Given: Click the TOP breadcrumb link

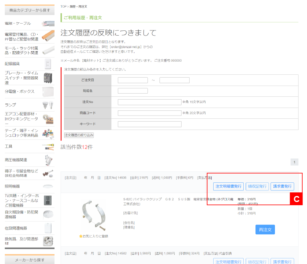Looking at the screenshot, I should click(63, 7).
